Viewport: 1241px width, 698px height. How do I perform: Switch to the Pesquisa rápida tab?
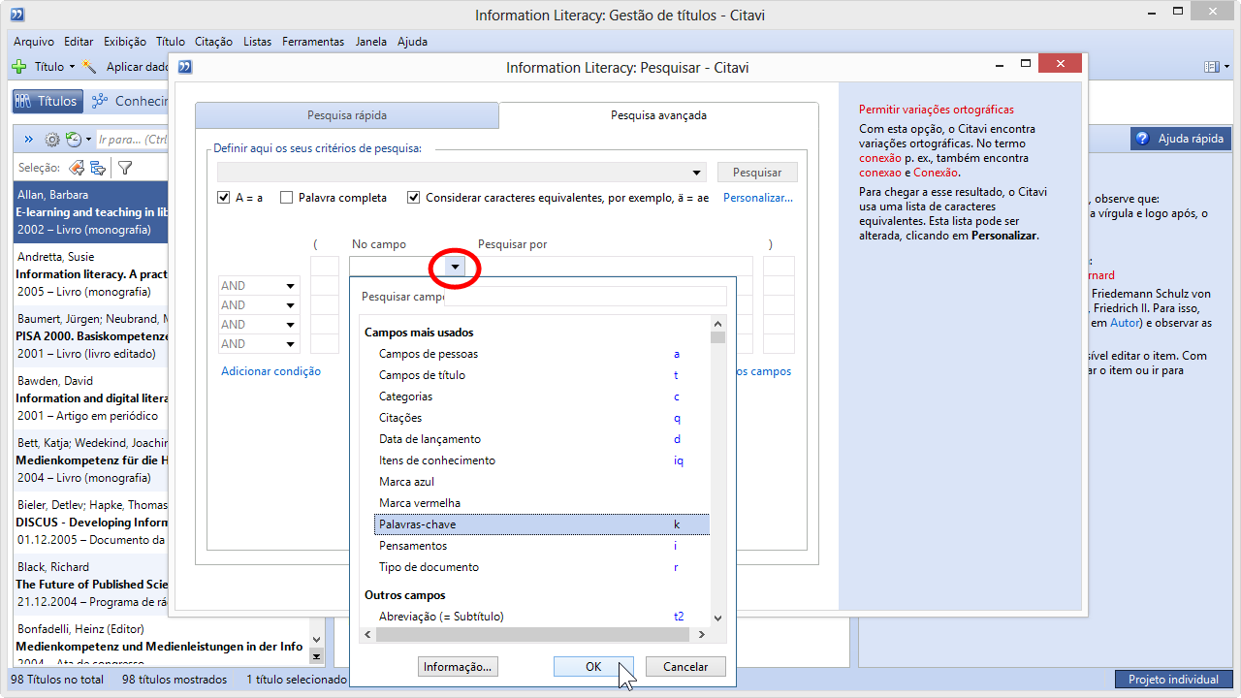tap(347, 115)
